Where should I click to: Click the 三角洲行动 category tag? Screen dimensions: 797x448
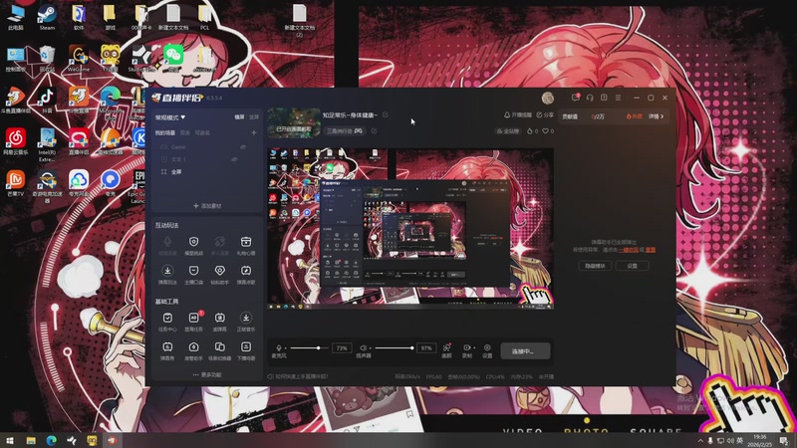click(x=345, y=131)
